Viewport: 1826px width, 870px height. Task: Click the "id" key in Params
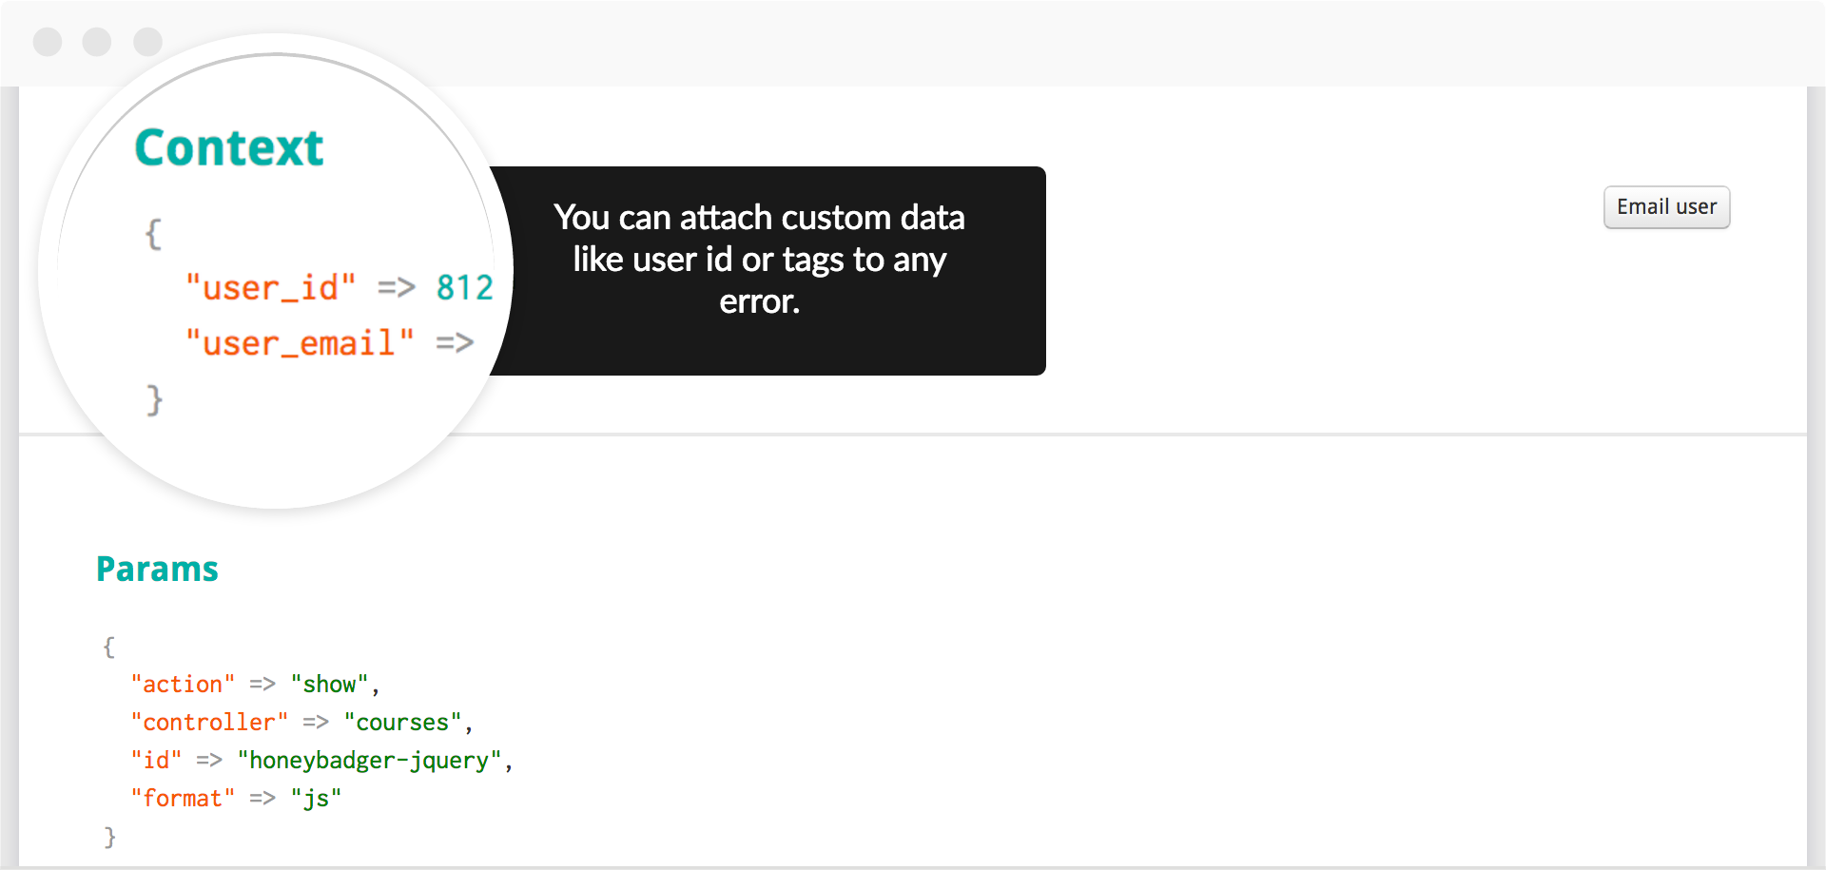click(156, 760)
